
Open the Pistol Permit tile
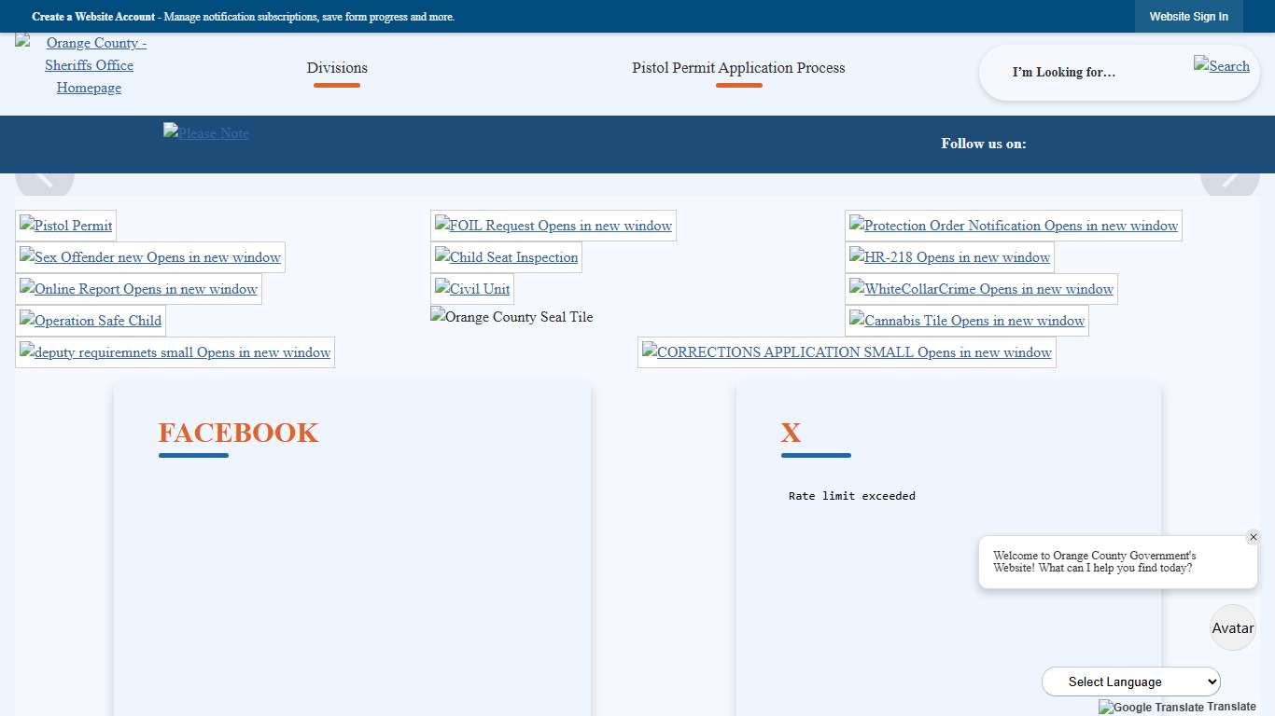pos(66,226)
